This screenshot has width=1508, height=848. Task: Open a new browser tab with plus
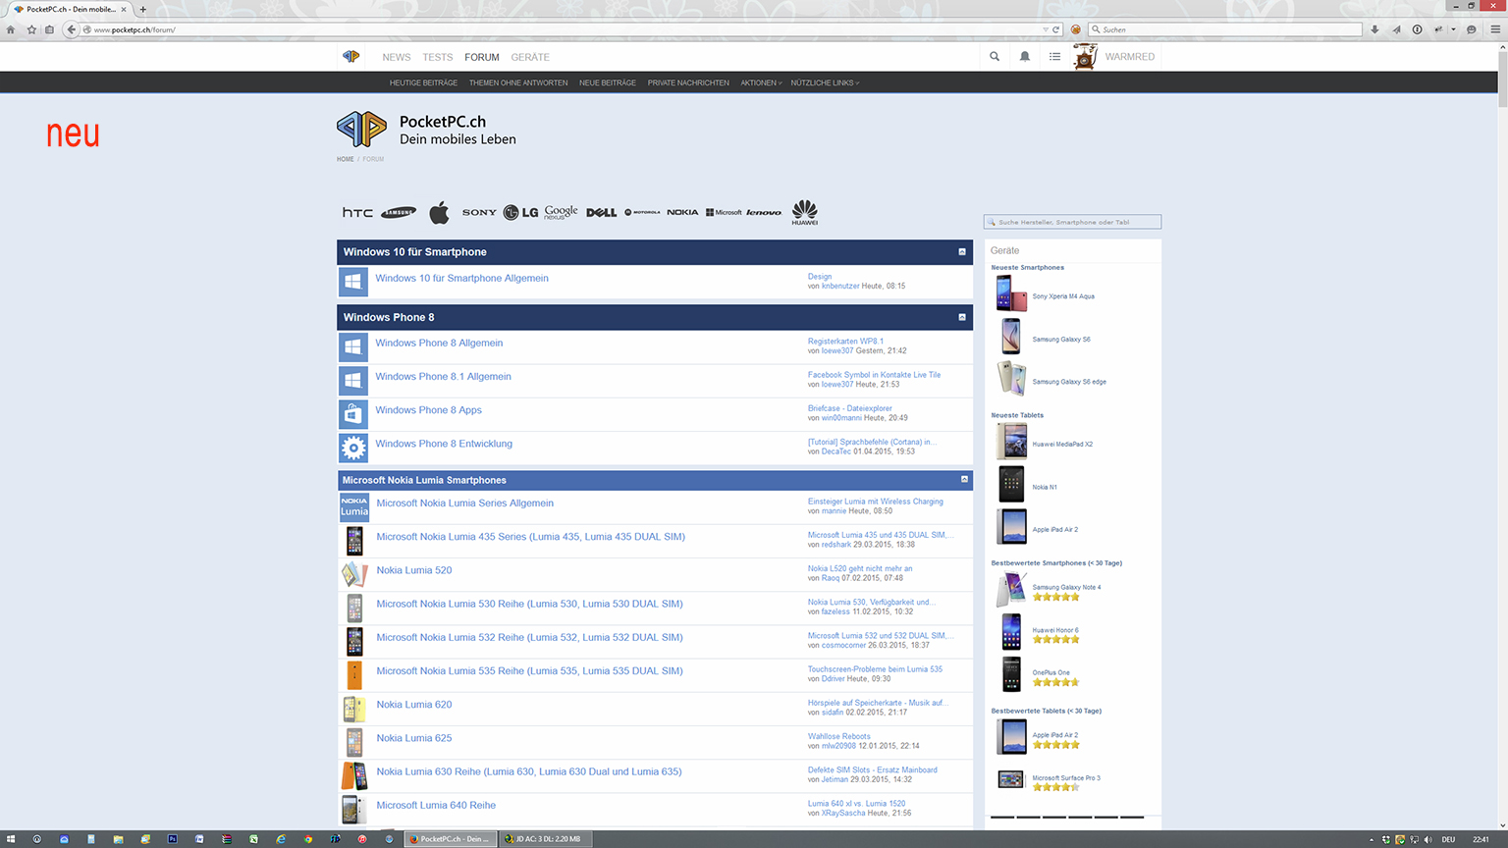click(x=143, y=9)
